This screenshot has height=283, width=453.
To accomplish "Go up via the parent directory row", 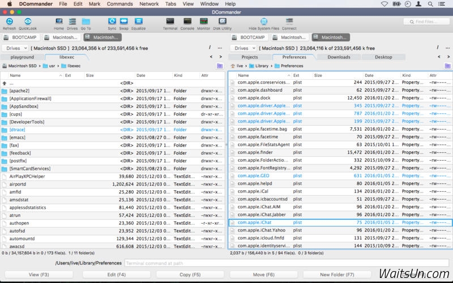I will coord(113,83).
